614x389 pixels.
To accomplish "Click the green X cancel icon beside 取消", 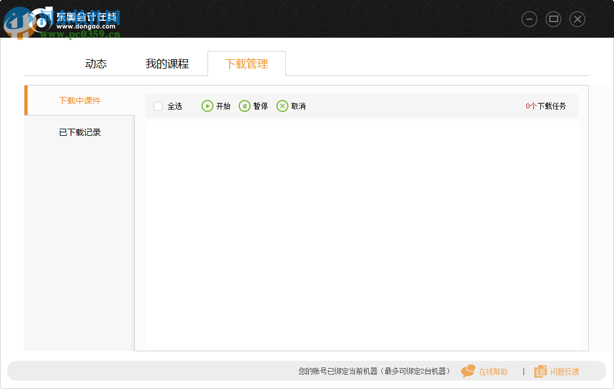I will 282,106.
